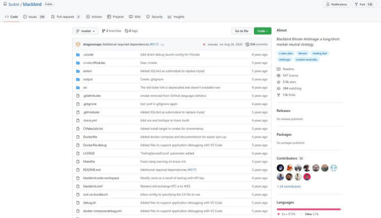Open the .vscode folder icon

pyautogui.click(x=78, y=55)
